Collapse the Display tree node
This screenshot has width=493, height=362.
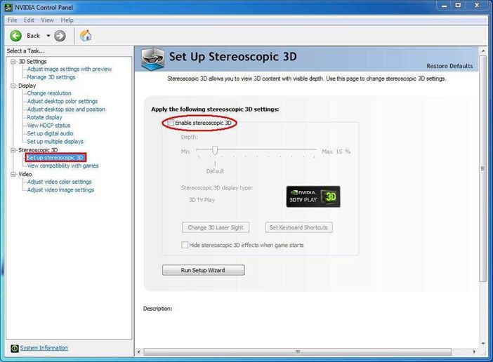[x=13, y=86]
